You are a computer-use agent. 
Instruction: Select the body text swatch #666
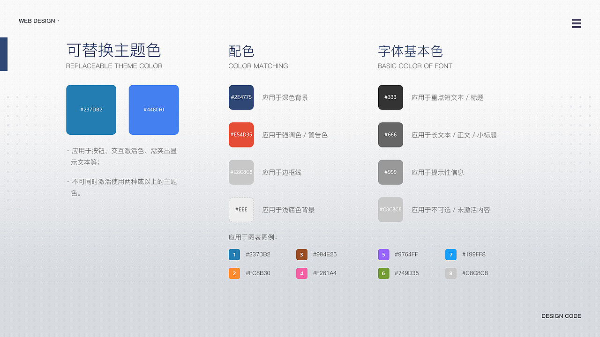tap(390, 135)
